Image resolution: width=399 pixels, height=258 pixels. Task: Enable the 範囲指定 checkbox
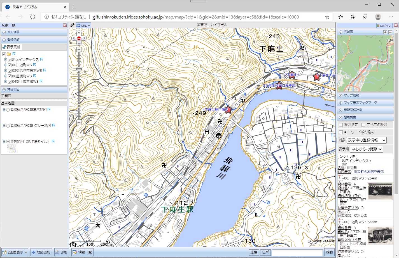click(341, 125)
